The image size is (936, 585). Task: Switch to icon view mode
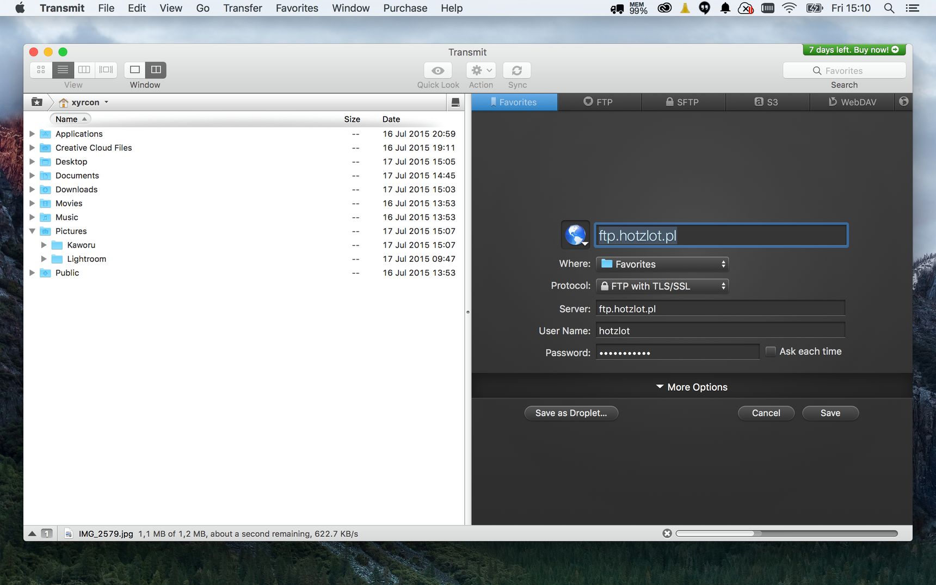pyautogui.click(x=41, y=70)
